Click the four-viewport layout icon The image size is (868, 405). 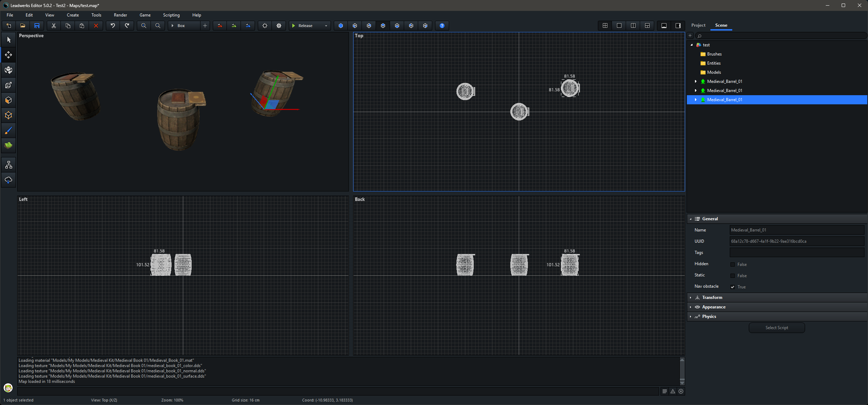click(605, 26)
